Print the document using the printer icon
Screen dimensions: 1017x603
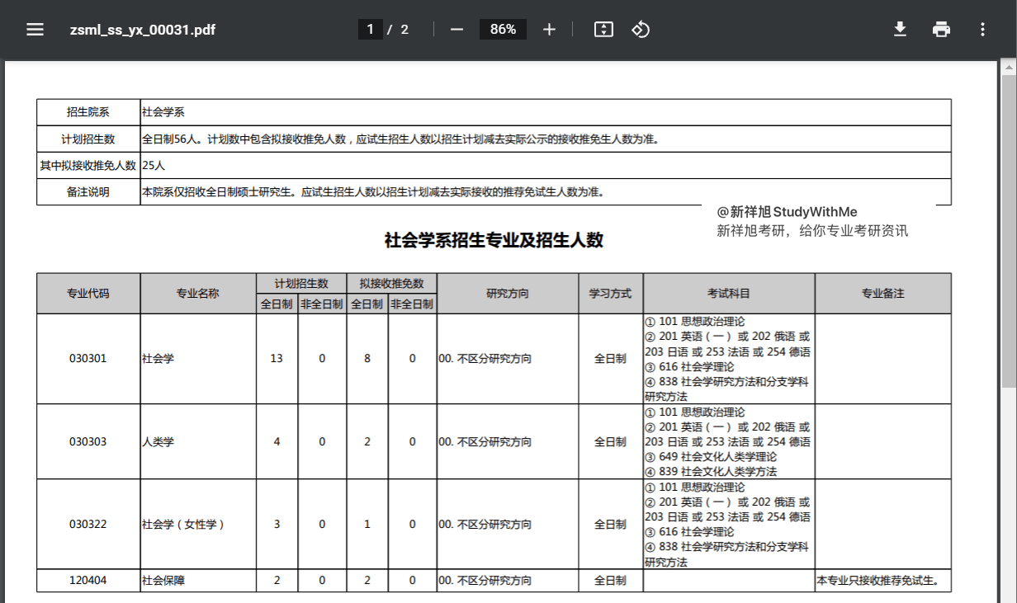click(941, 30)
